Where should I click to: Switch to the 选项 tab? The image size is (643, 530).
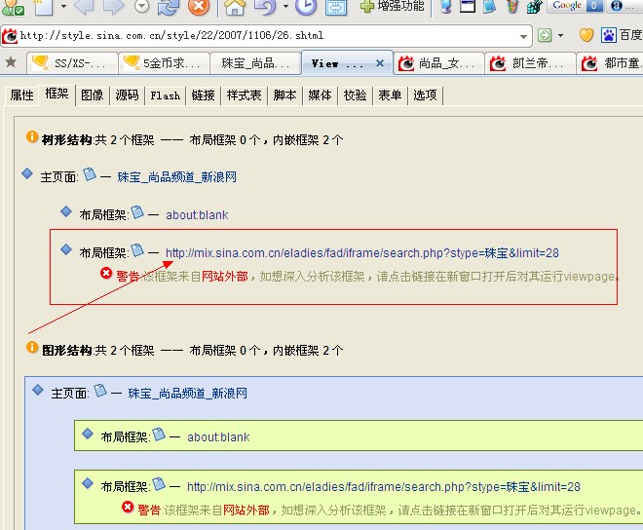click(x=425, y=95)
